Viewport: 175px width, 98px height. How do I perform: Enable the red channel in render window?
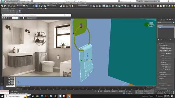tap(13, 18)
